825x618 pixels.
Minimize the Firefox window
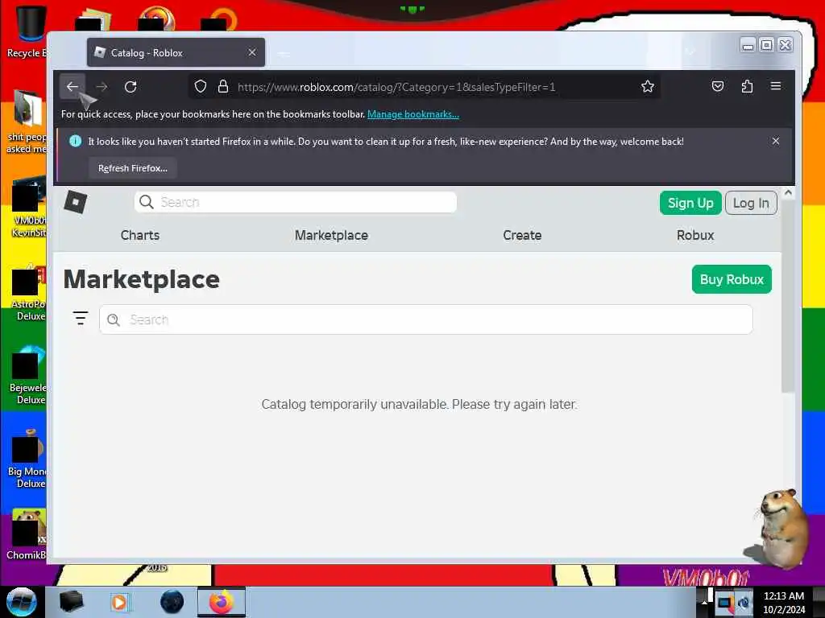[x=747, y=45]
